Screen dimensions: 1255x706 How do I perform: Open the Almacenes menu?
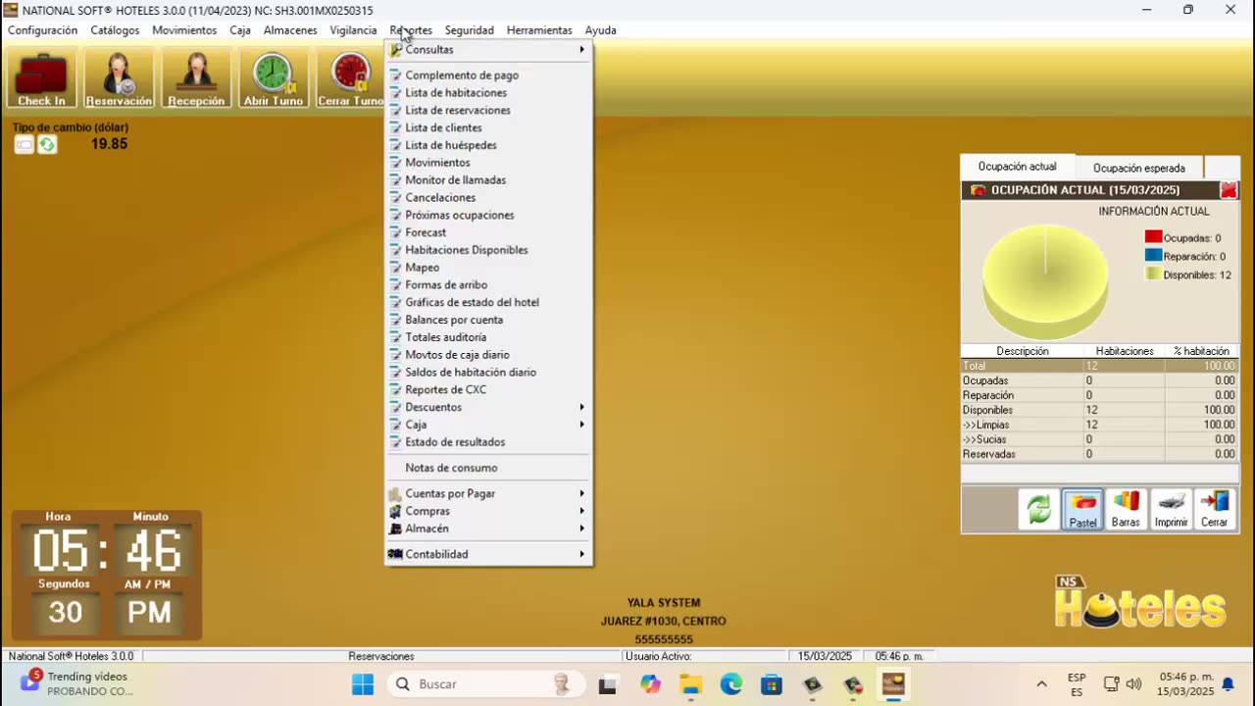290,30
